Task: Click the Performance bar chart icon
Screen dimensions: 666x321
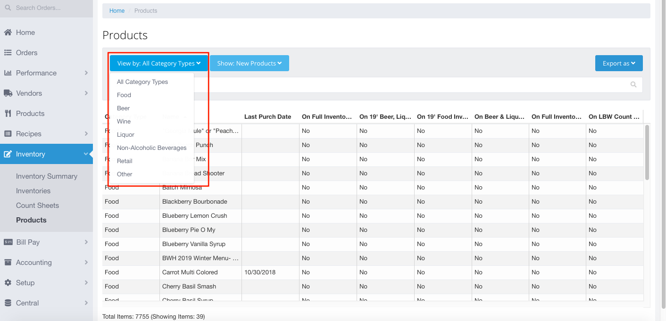Action: point(8,73)
